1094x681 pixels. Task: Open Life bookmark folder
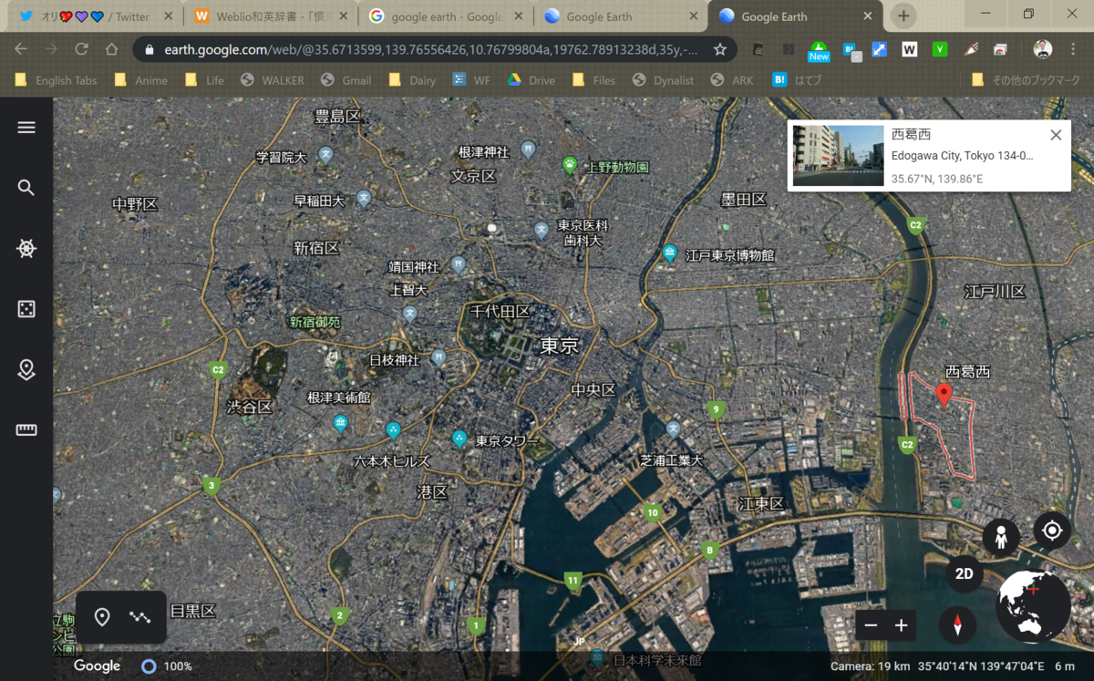(203, 80)
